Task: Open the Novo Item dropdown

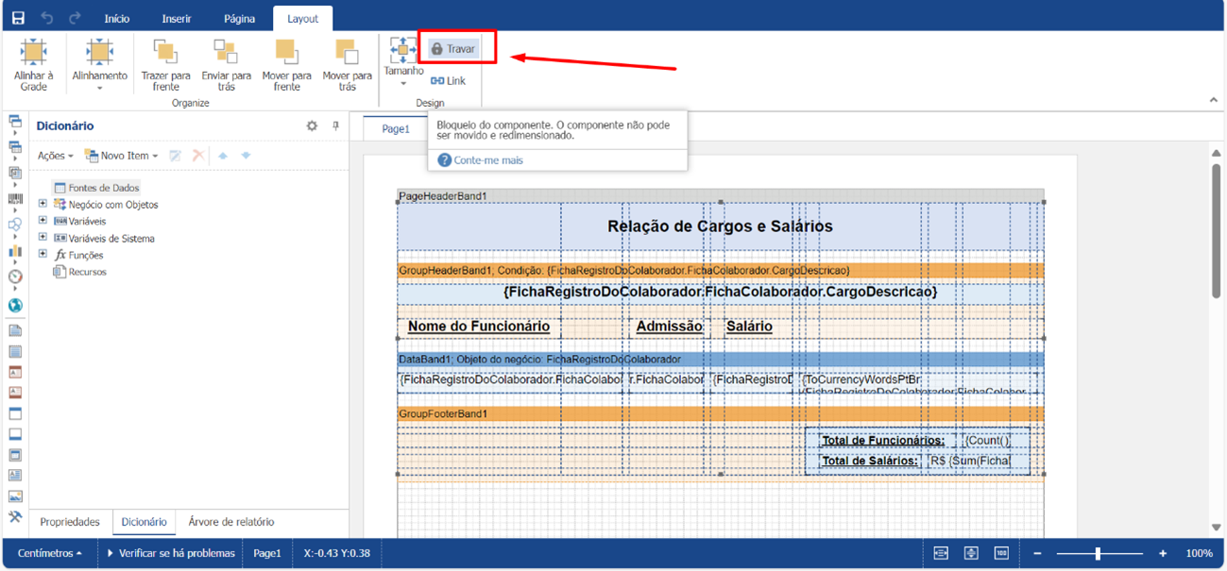Action: click(x=121, y=156)
